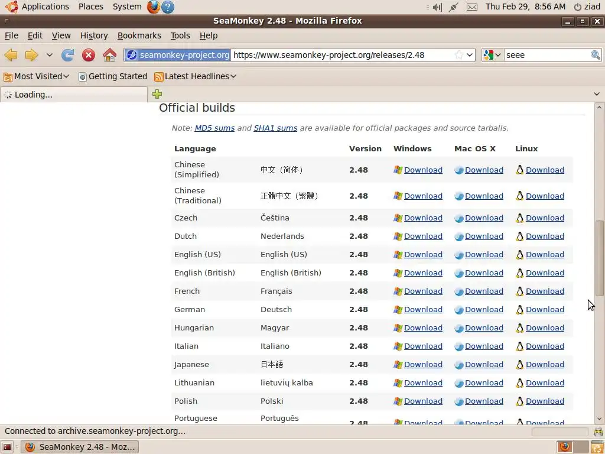This screenshot has height=454, width=605.
Task: Open the Places menu in top panel
Action: [90, 7]
